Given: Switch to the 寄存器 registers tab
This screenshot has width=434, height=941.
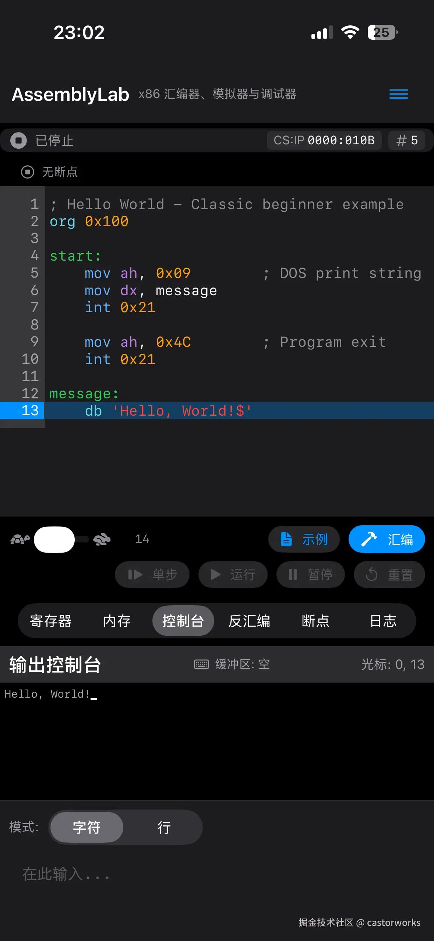Looking at the screenshot, I should point(51,621).
